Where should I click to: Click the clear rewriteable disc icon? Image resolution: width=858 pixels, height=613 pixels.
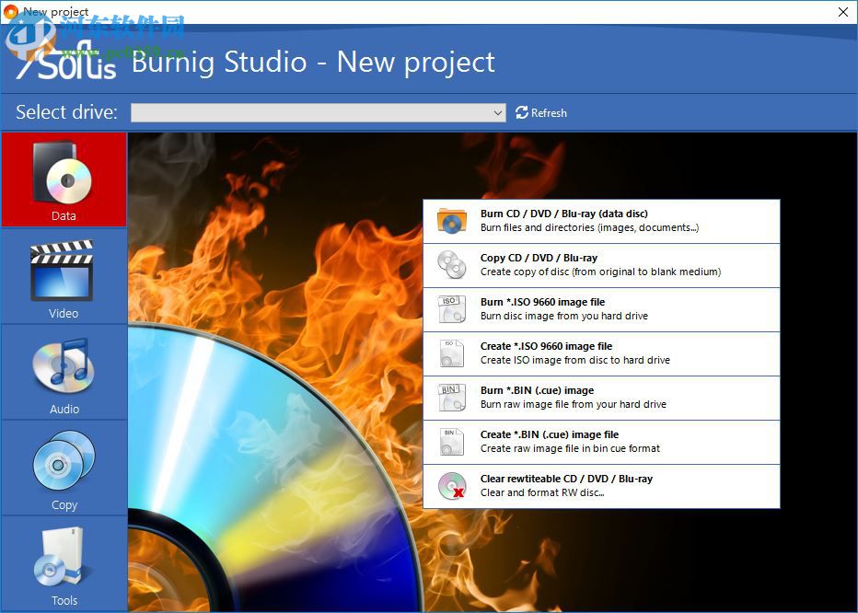point(451,486)
